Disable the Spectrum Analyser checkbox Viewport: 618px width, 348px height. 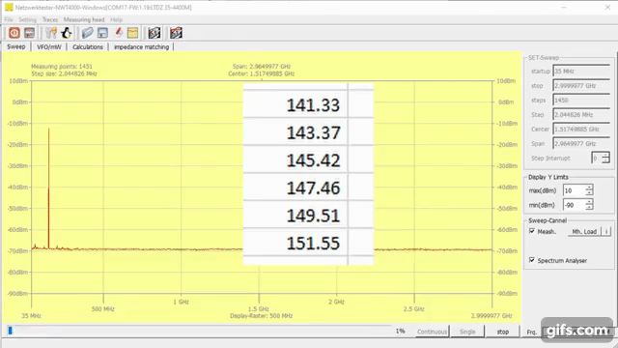pyautogui.click(x=532, y=260)
